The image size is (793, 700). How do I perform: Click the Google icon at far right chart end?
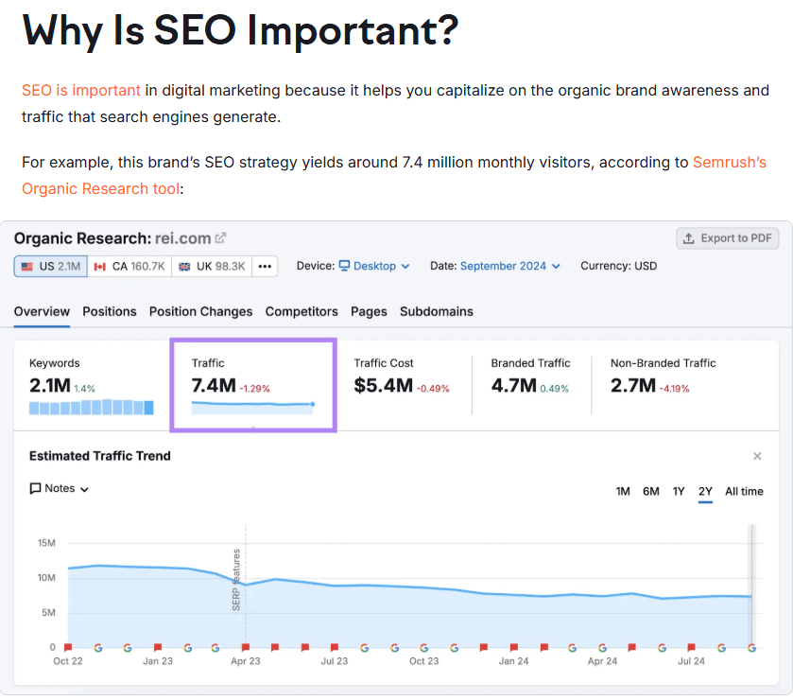751,647
